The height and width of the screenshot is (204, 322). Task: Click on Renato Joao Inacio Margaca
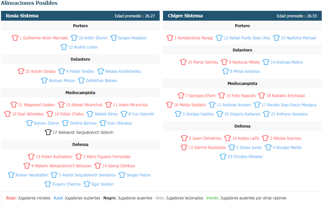click(289, 105)
